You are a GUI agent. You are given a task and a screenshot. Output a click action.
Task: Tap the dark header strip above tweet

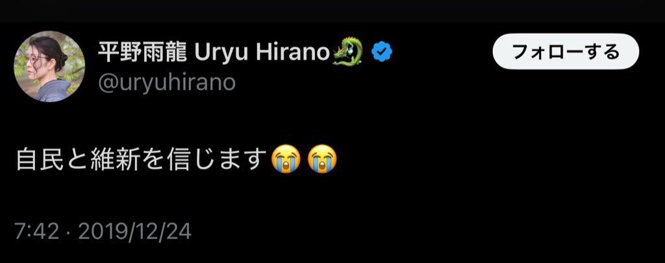pos(332,10)
